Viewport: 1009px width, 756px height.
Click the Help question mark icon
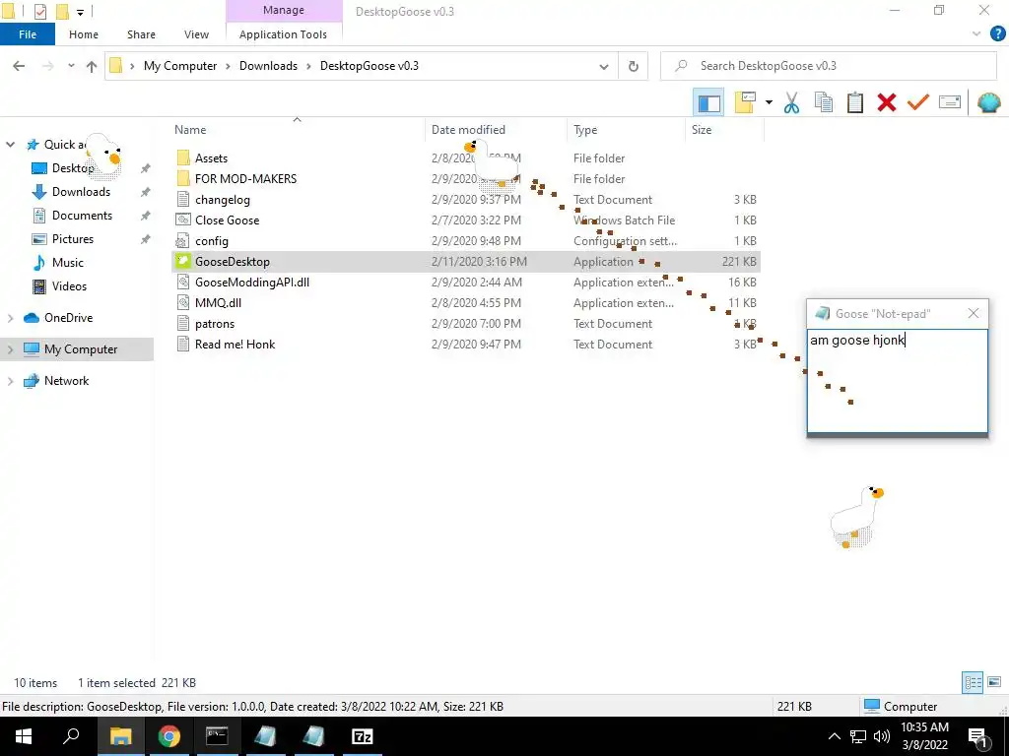(x=997, y=34)
